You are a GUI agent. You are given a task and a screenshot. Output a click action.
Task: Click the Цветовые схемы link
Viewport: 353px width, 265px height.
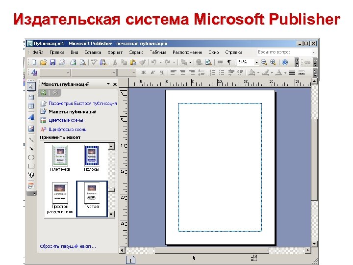click(x=66, y=120)
